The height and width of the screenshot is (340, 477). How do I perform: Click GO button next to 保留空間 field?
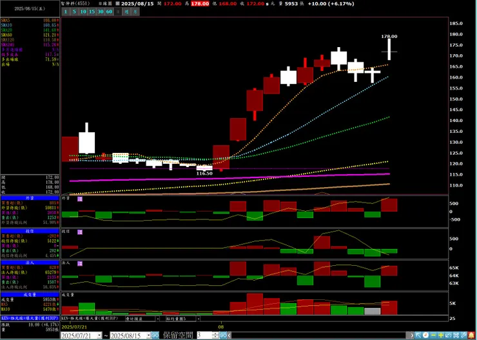tap(223, 335)
